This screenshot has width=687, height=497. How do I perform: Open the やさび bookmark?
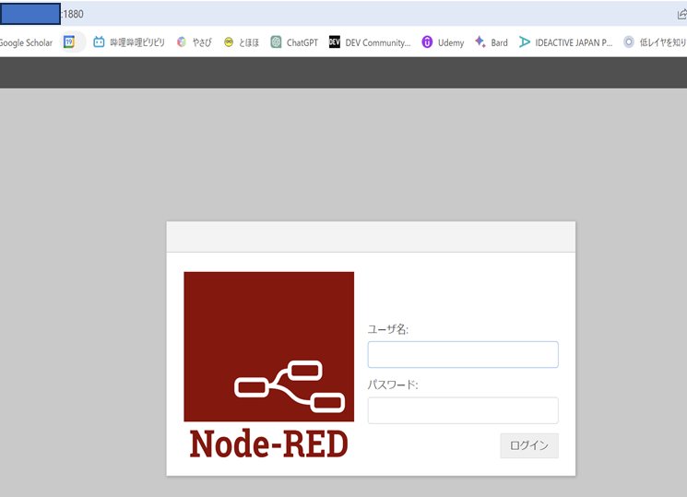(194, 42)
